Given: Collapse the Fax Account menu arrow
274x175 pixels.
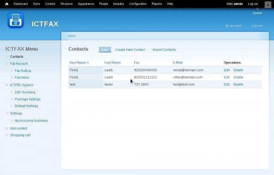Looking at the screenshot, I should [x=7, y=63].
